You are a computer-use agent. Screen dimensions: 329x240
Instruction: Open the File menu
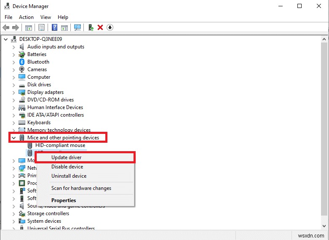[x=8, y=17]
